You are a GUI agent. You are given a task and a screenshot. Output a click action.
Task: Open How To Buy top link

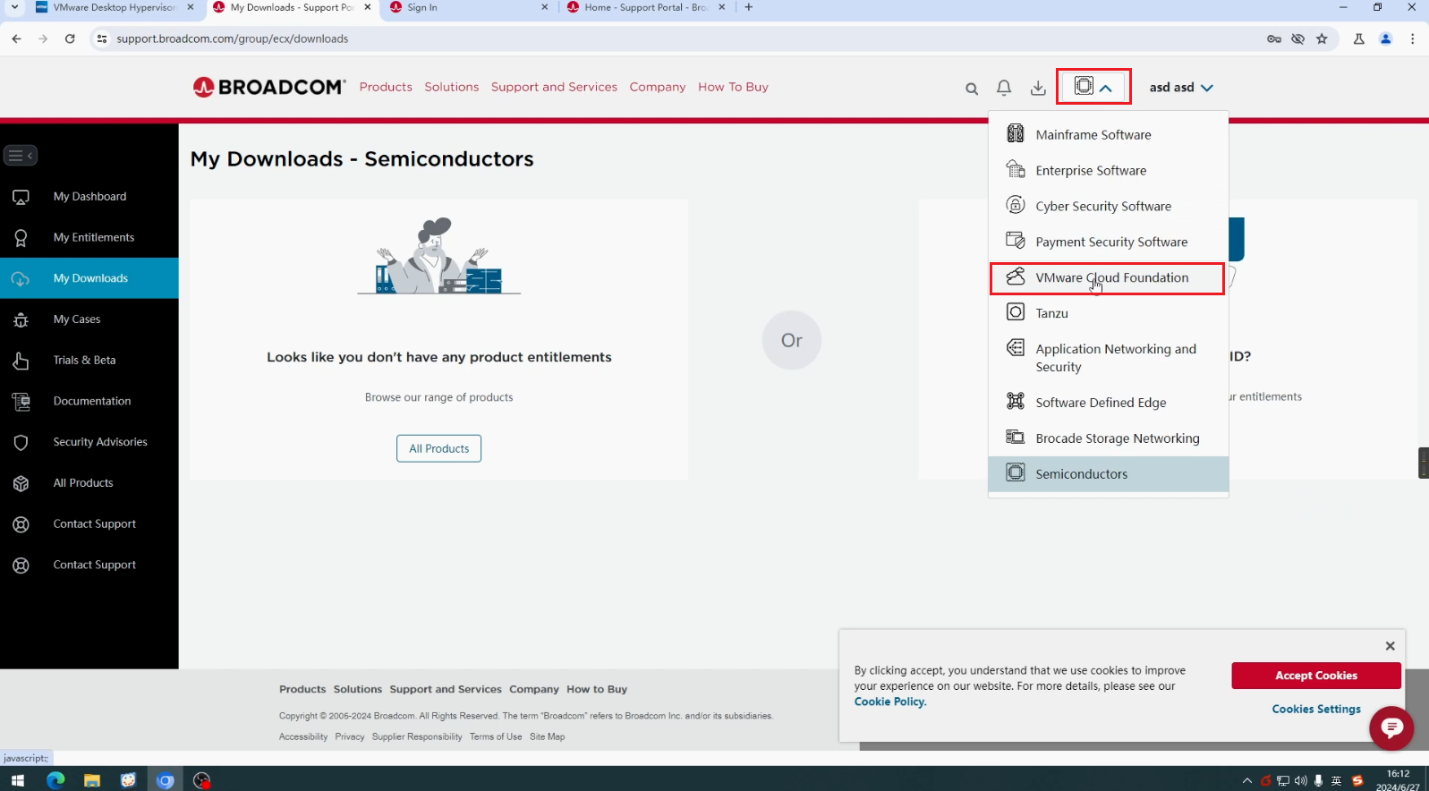(x=733, y=87)
